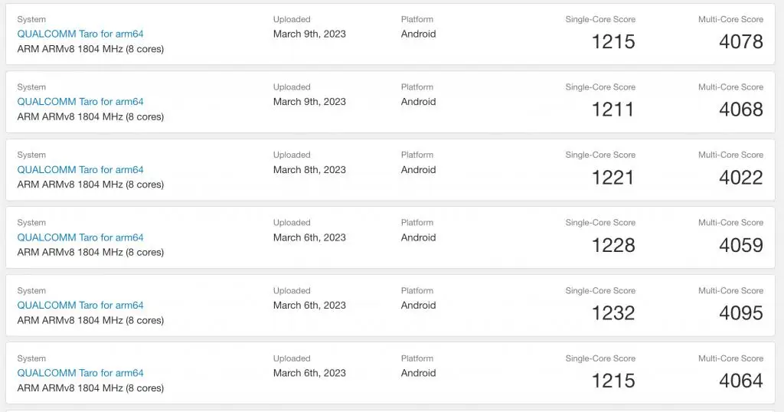Select the 4068 multi-core score

coord(741,110)
